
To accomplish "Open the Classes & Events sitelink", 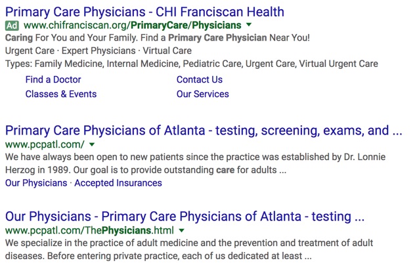I will pyautogui.click(x=60, y=94).
